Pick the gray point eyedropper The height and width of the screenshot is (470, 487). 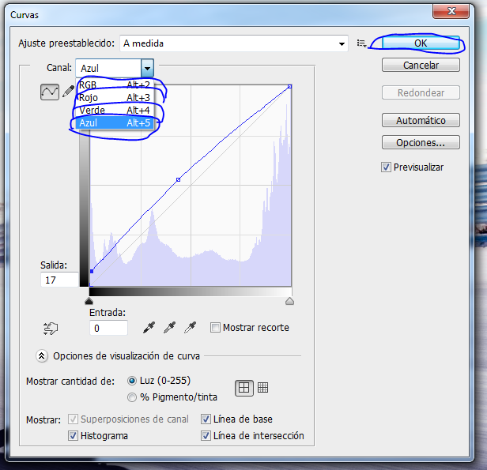point(169,328)
